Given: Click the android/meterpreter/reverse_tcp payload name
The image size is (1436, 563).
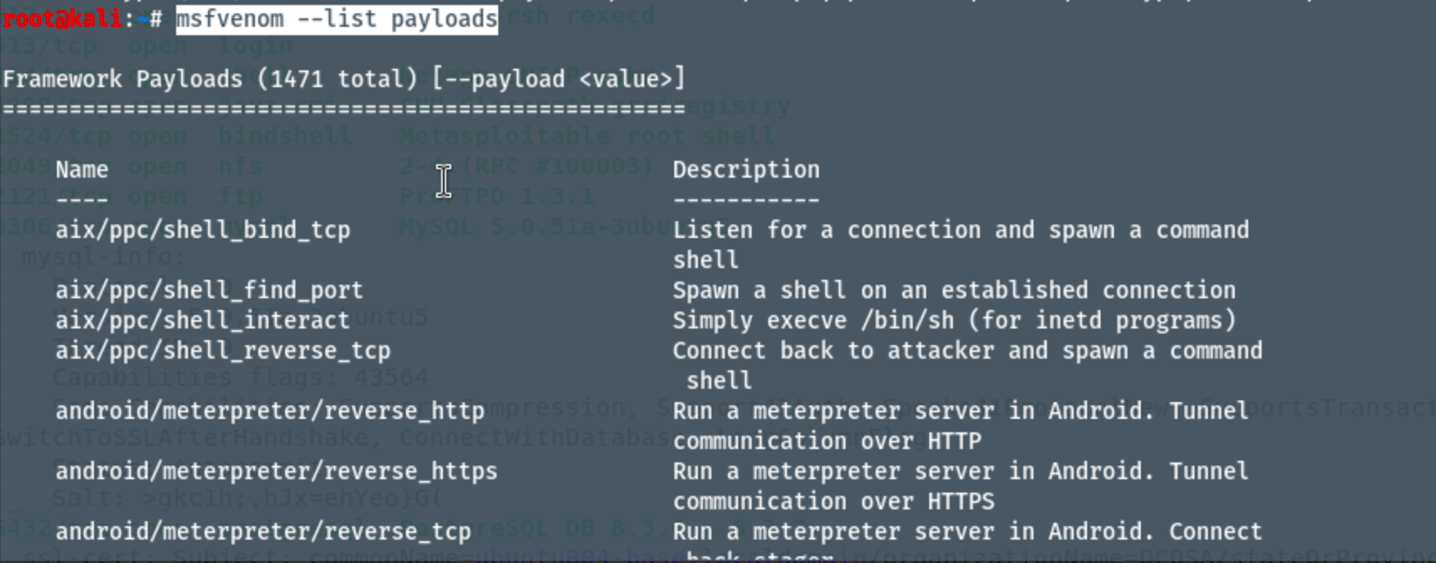Looking at the screenshot, I should 263,531.
